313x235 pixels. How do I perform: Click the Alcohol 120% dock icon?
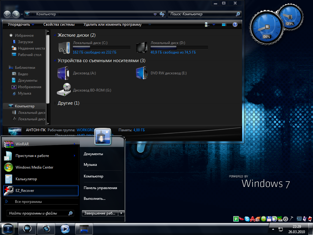click(252, 219)
